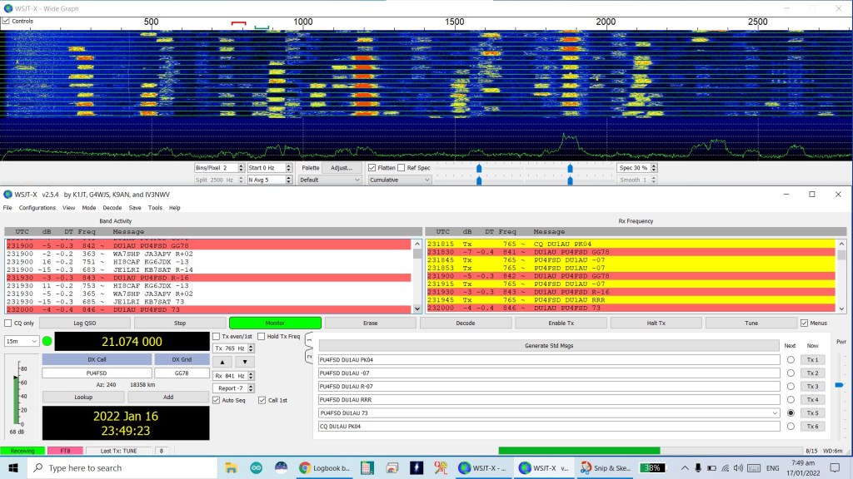Open the Configurations menu
853x479 pixels.
click(x=37, y=208)
